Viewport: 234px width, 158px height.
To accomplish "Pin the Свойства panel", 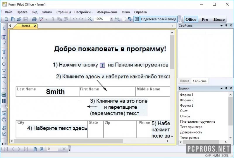I will (226, 25).
